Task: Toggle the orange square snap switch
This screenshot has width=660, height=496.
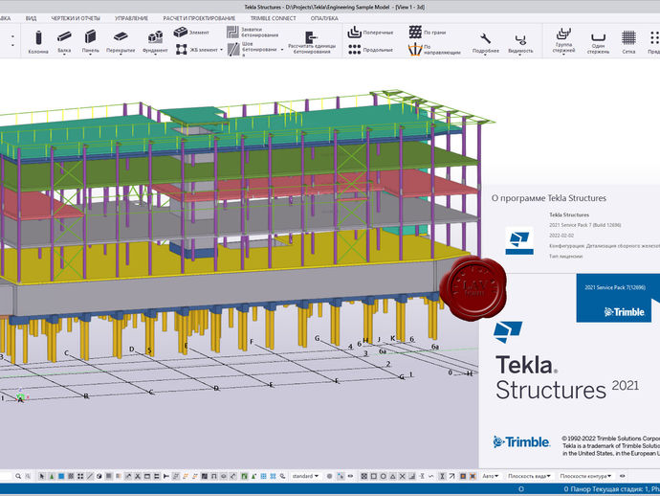Action: (x=463, y=476)
